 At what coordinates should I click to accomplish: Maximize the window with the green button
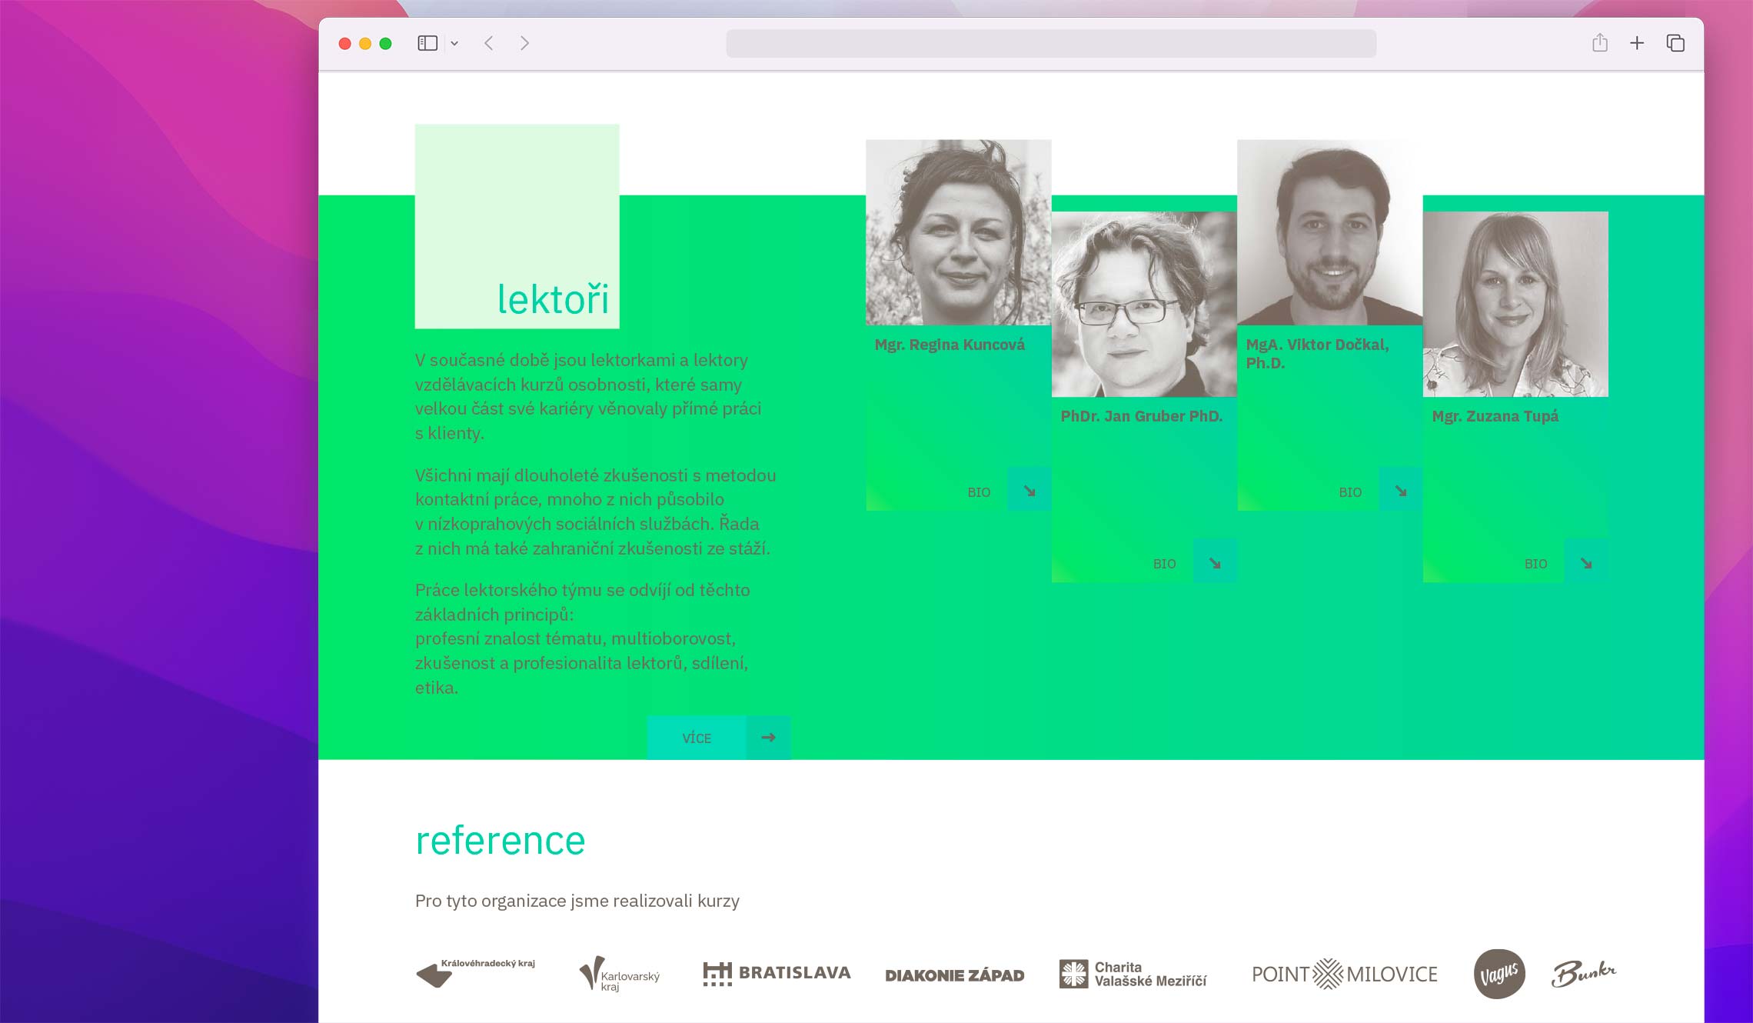point(386,44)
